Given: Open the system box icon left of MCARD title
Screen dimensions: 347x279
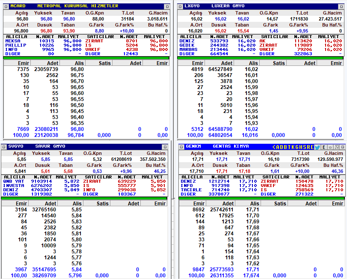Looking at the screenshot, I should [6, 7].
